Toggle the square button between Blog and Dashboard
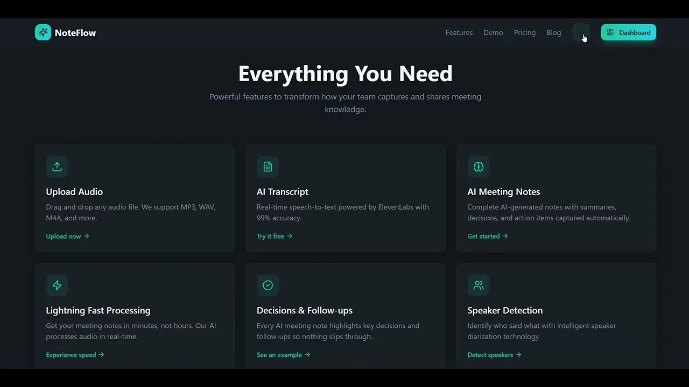 tap(581, 32)
